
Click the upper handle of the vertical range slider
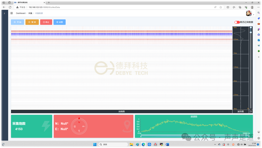[251, 27]
